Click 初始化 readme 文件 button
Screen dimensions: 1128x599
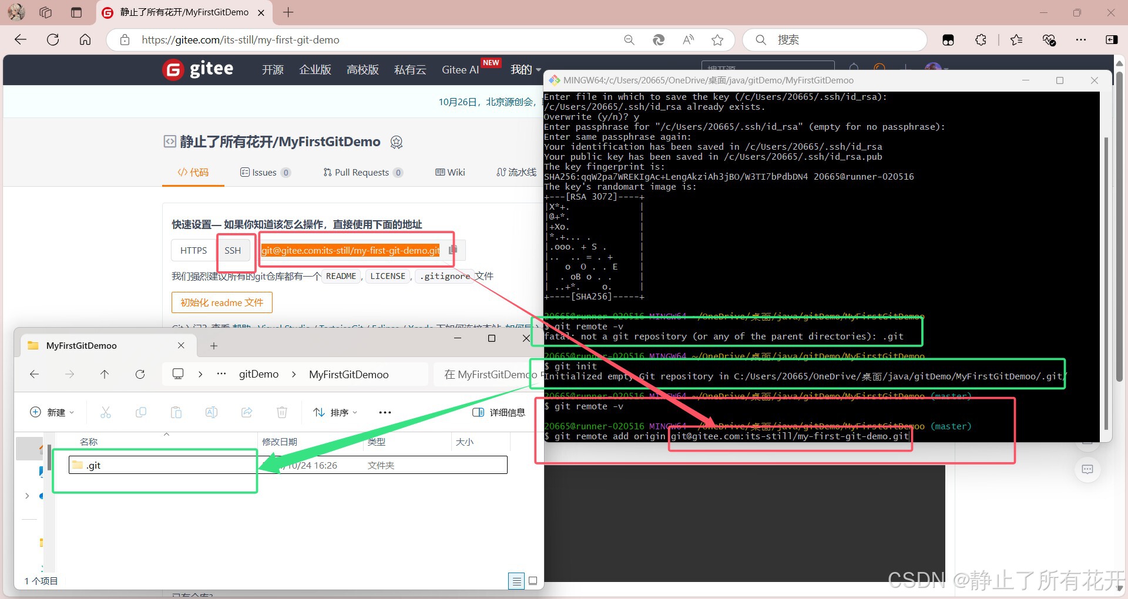tap(222, 302)
